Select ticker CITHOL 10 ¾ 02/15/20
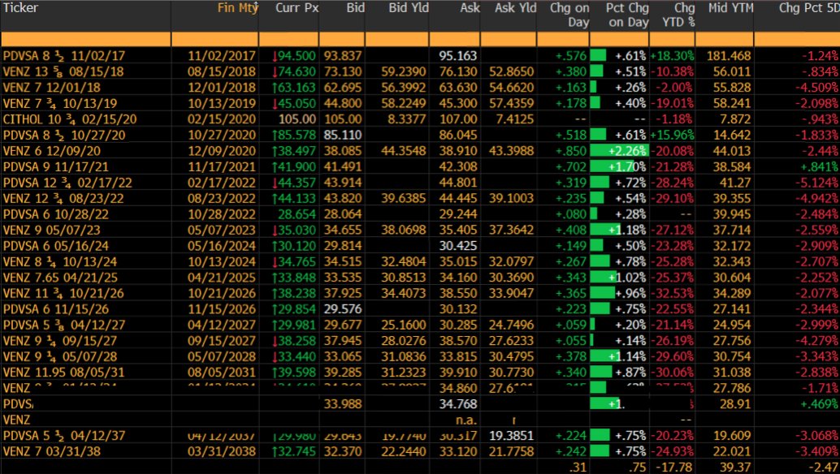The width and height of the screenshot is (840, 474). pyautogui.click(x=70, y=119)
